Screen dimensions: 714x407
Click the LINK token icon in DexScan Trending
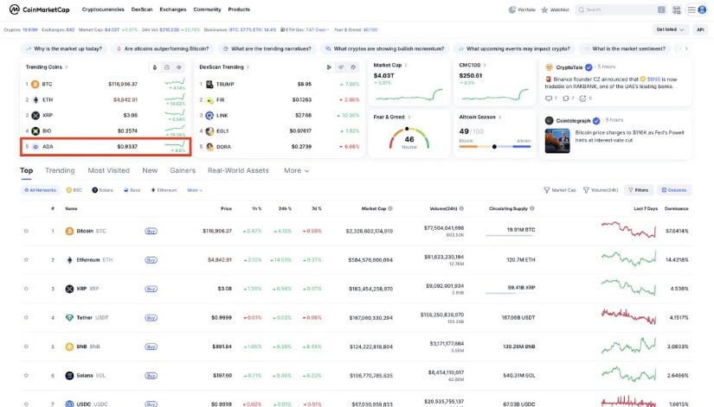point(209,116)
